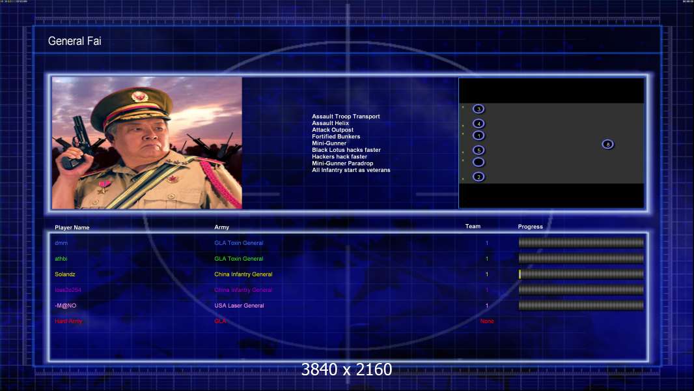The height and width of the screenshot is (391, 694).
Task: Click Attack Outpost ability text
Action: pyautogui.click(x=333, y=130)
